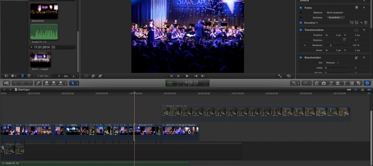The height and width of the screenshot is (166, 373).
Task: Select the Audio 01_14 waveform thumbnail
Action: coord(44,32)
